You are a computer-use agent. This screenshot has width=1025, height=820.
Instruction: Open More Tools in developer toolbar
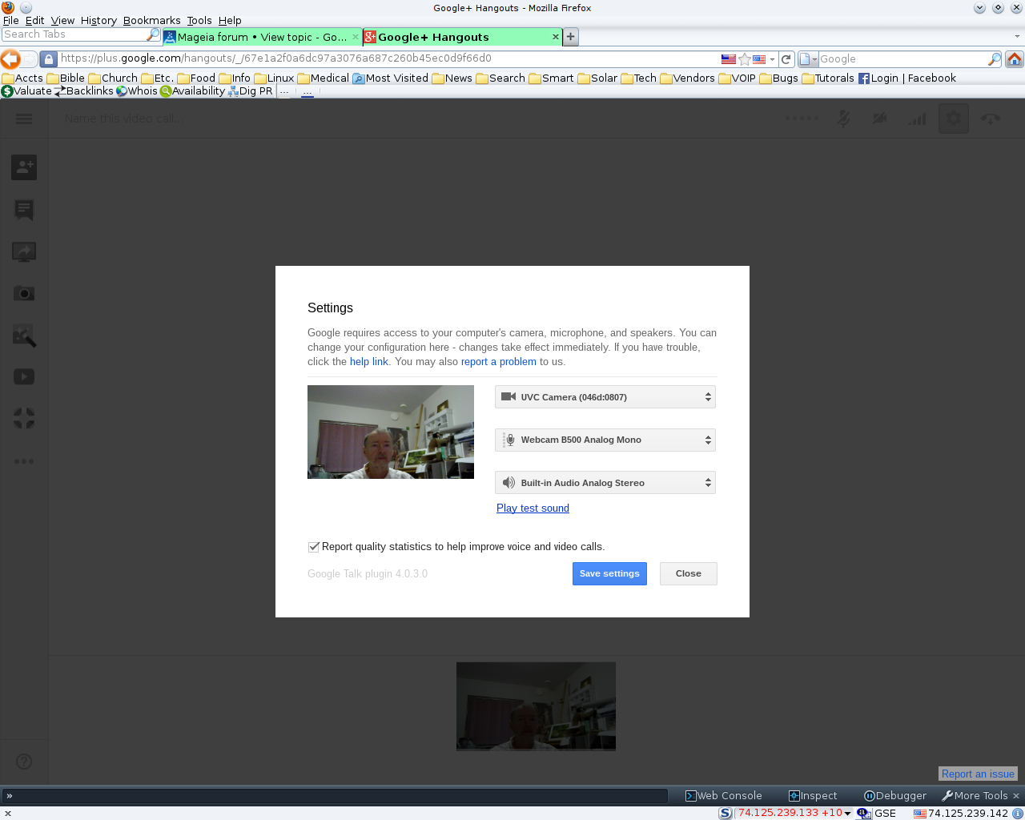tap(975, 795)
